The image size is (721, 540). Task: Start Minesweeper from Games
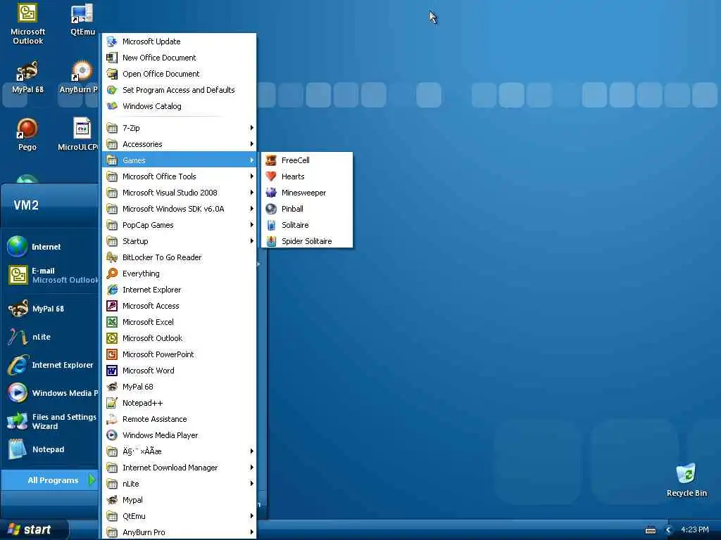tap(307, 193)
